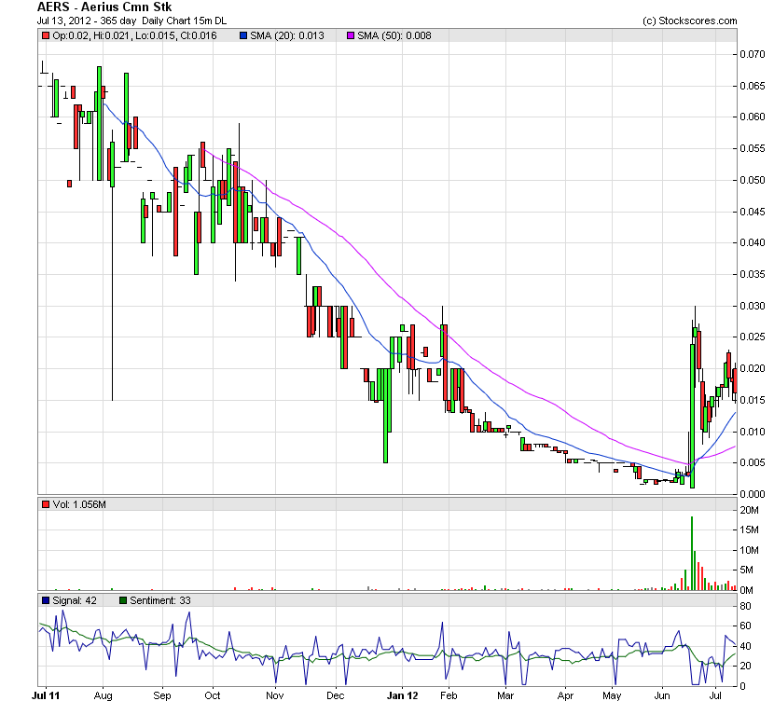Click the 'Sentiment: 33' label

tap(160, 600)
